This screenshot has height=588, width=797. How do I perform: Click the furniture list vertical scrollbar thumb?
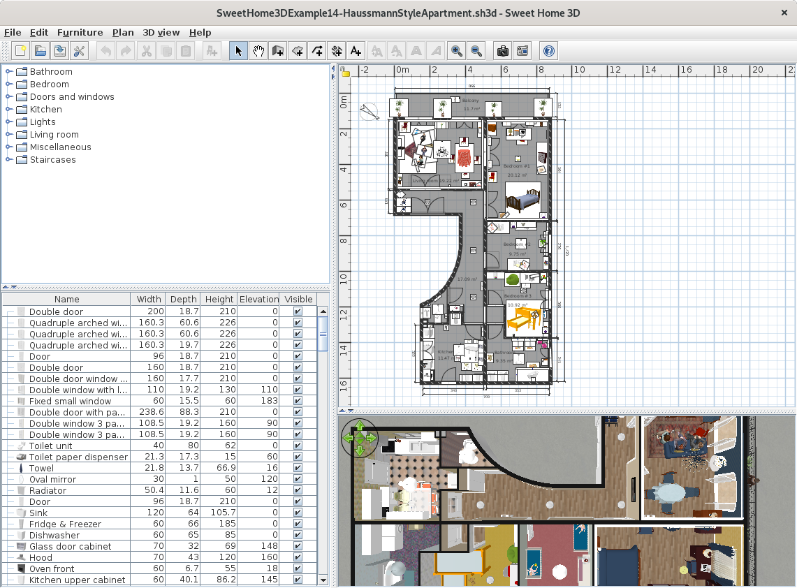point(323,334)
